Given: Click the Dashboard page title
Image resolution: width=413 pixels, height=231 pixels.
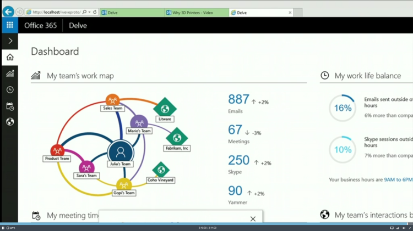Looking at the screenshot, I should tap(55, 52).
